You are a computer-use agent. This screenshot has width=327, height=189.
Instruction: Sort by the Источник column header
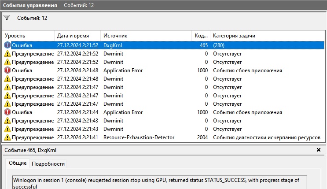145,36
